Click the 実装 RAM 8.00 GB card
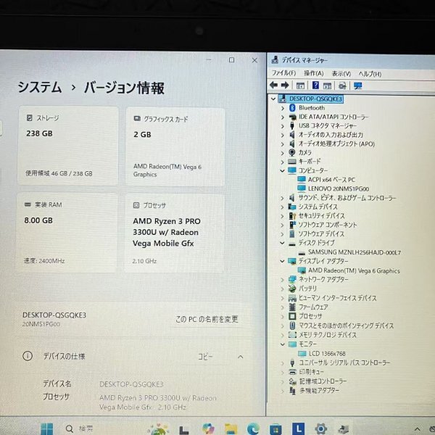Image resolution: width=435 pixels, height=435 pixels. [x=67, y=233]
